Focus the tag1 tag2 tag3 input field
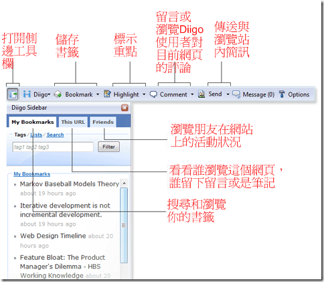The width and height of the screenshot is (324, 282). (x=53, y=147)
